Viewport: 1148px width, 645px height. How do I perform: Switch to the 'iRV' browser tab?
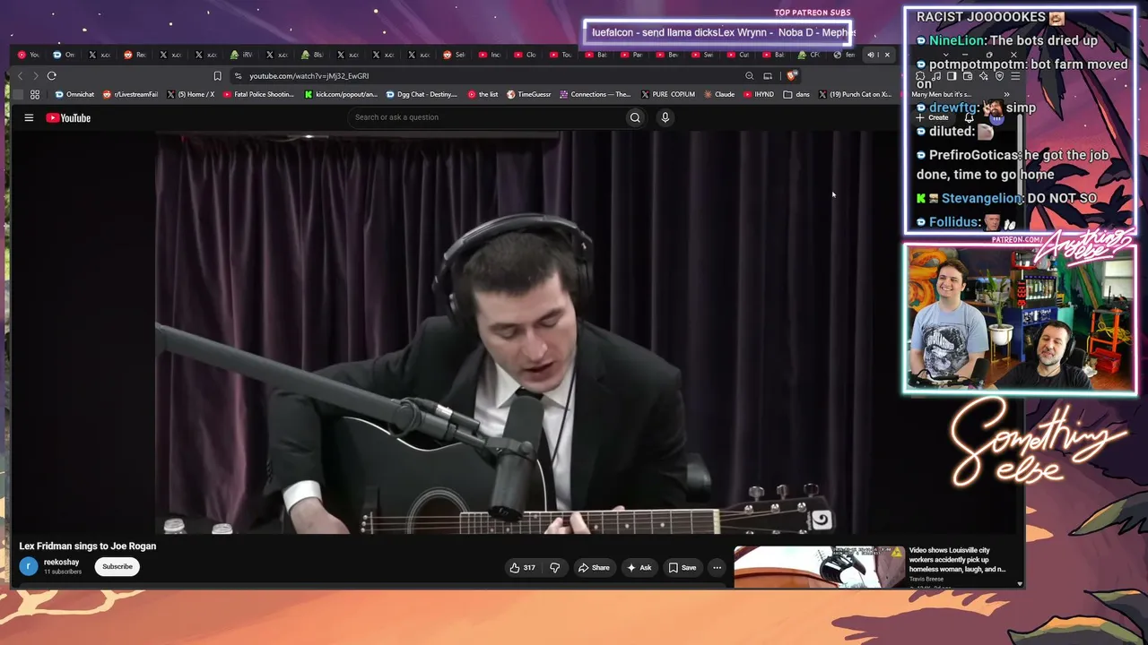pyautogui.click(x=242, y=55)
